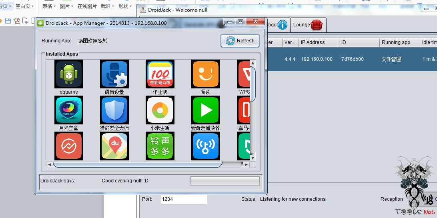
Task: Click the Ver... column header
Action: (x=291, y=42)
